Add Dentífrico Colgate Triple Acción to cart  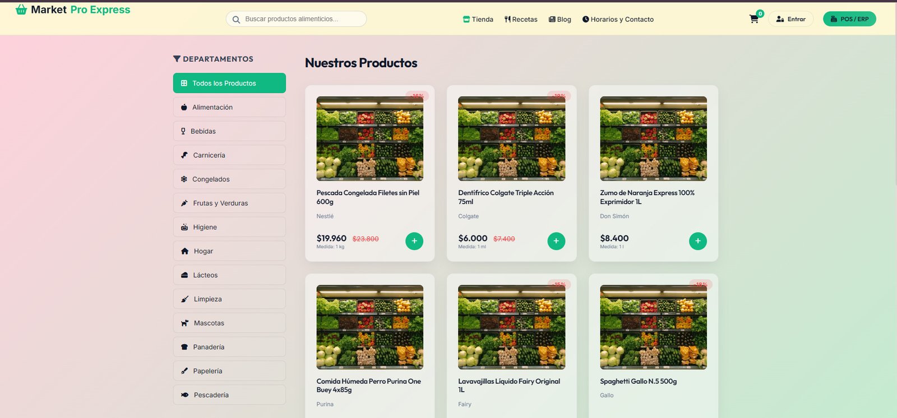pyautogui.click(x=556, y=241)
